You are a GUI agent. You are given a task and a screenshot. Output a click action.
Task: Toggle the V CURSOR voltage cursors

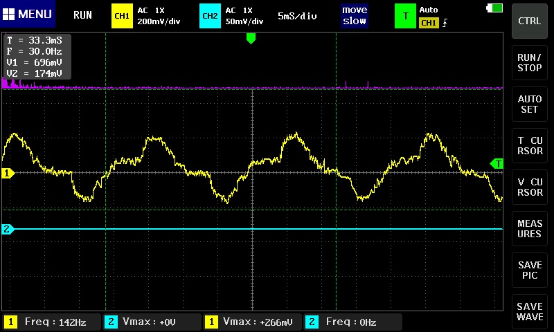point(530,187)
